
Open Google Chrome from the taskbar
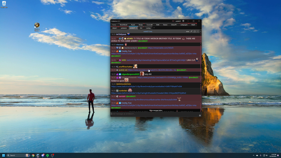33,155
